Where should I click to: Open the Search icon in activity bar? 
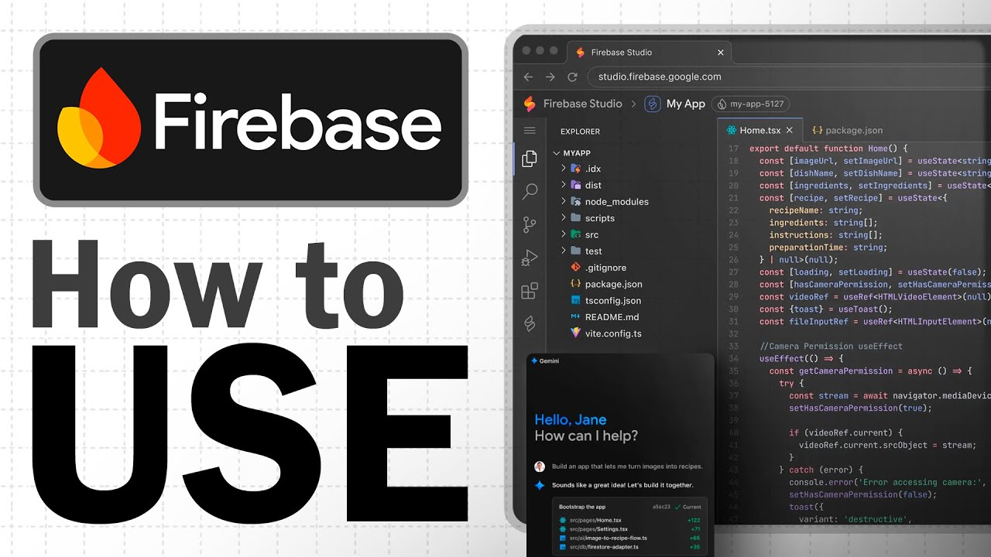tap(530, 191)
